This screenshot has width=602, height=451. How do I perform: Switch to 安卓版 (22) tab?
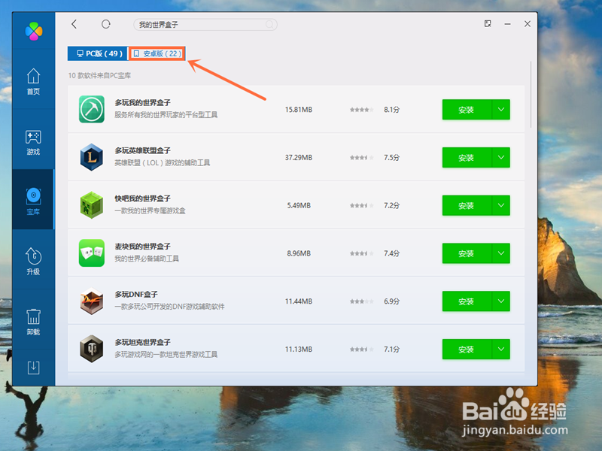[x=157, y=53]
